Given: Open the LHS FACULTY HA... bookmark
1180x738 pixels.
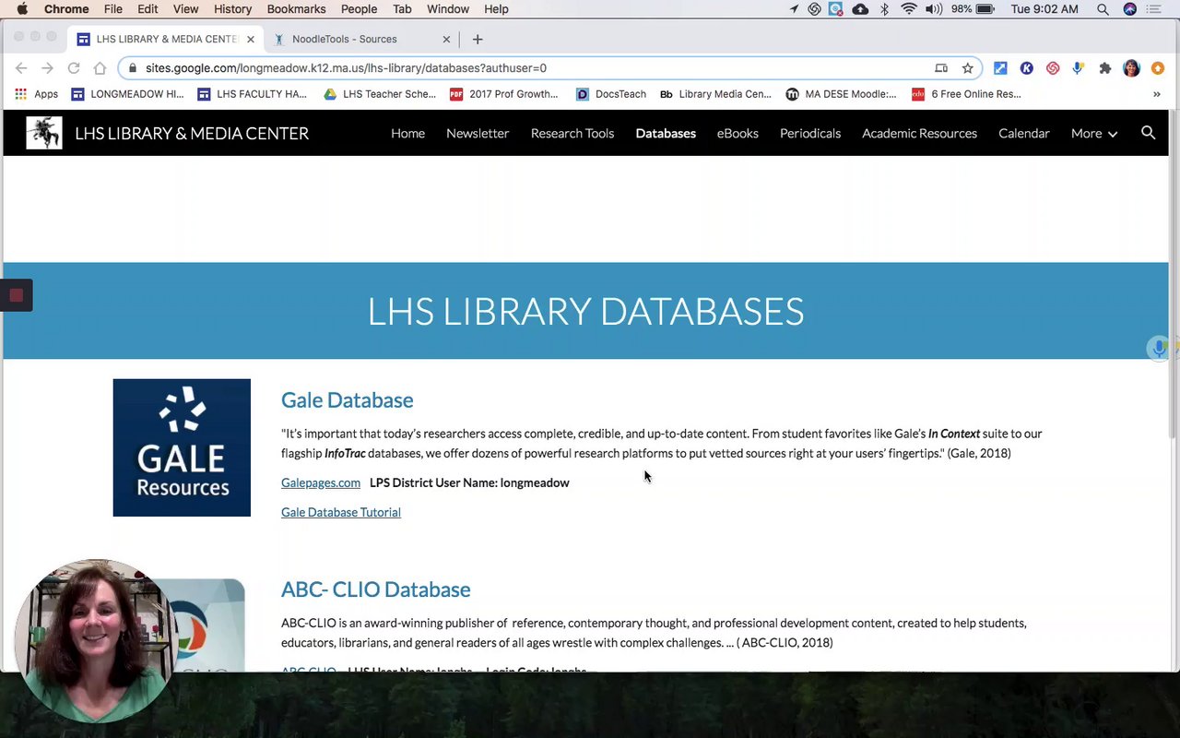Looking at the screenshot, I should click(x=252, y=94).
